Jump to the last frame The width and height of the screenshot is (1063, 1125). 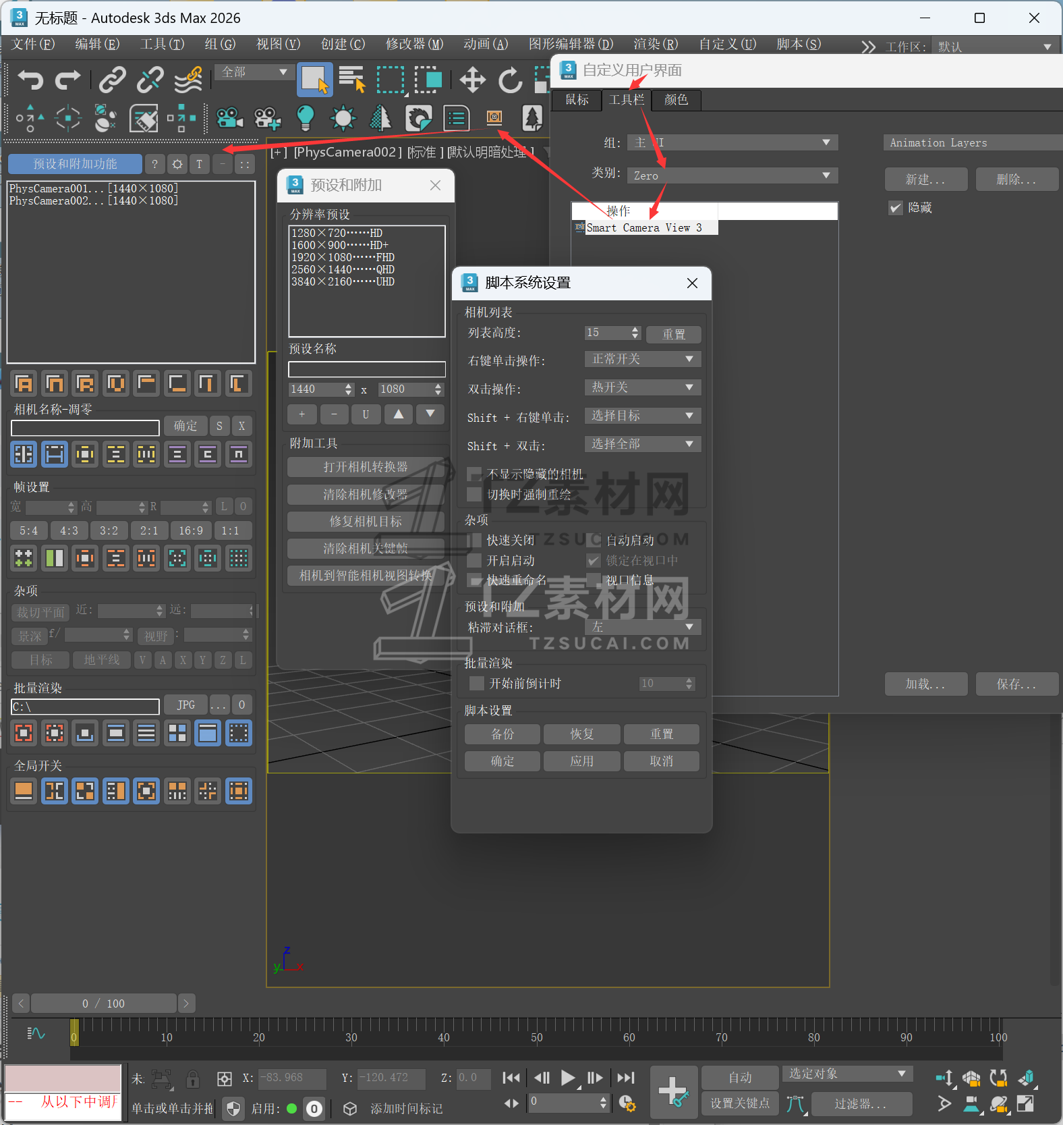(626, 1078)
